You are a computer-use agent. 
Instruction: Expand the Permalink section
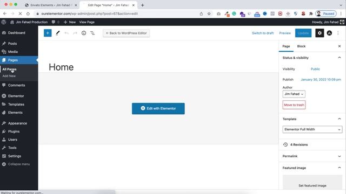312,156
